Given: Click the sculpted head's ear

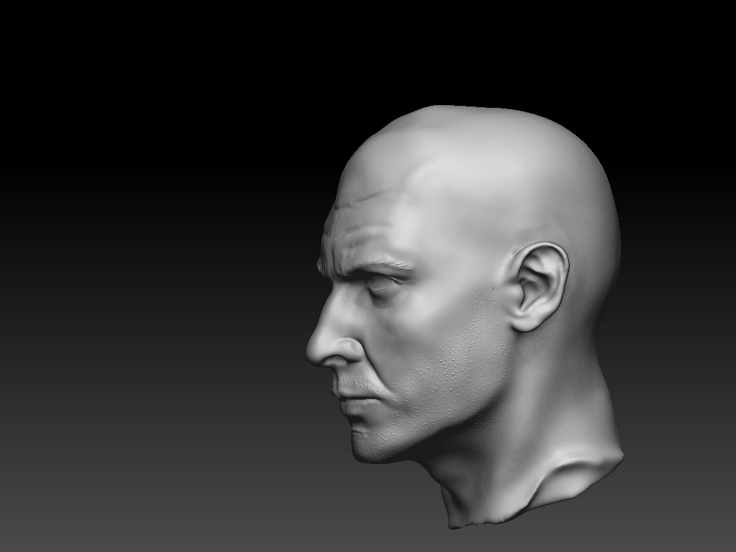Looking at the screenshot, I should pos(538,287).
